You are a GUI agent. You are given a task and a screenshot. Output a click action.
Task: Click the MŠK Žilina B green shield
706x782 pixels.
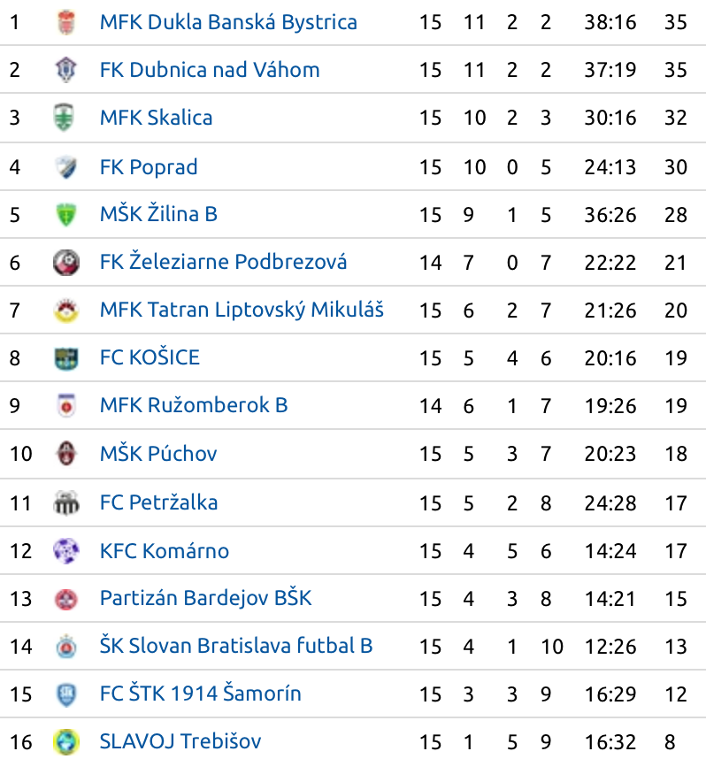65,214
